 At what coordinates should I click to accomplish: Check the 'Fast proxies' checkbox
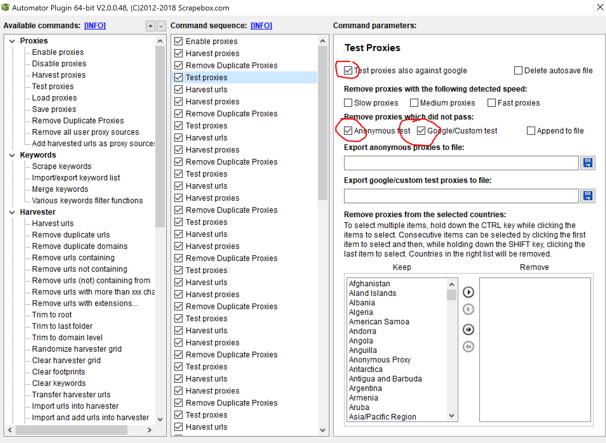(492, 103)
